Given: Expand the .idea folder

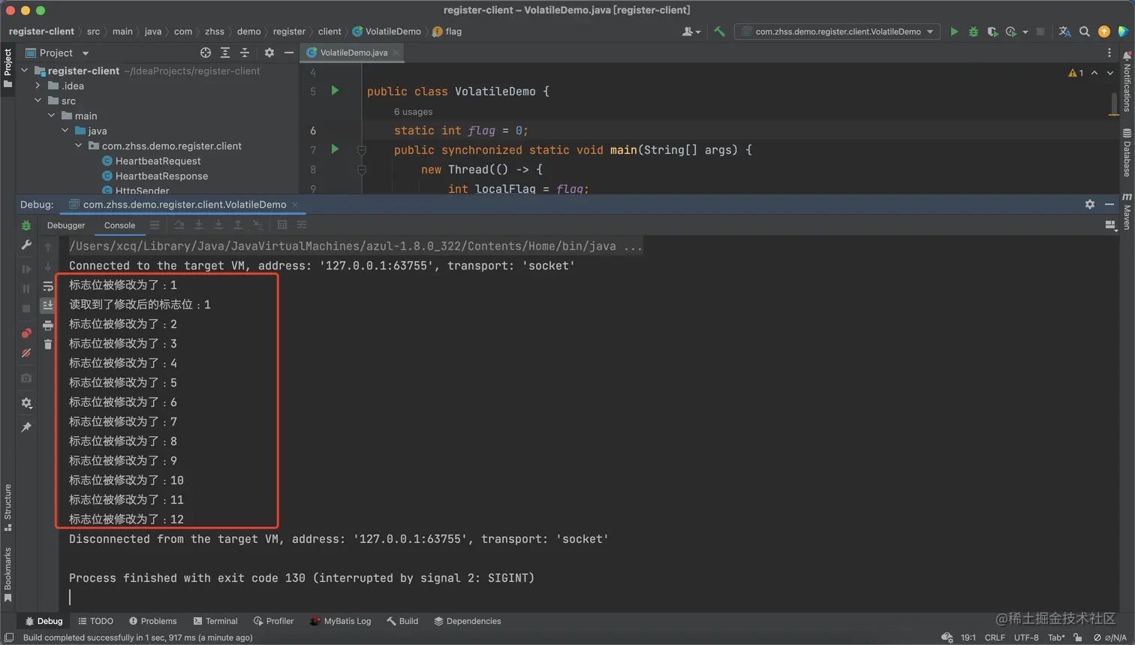Looking at the screenshot, I should [x=38, y=86].
